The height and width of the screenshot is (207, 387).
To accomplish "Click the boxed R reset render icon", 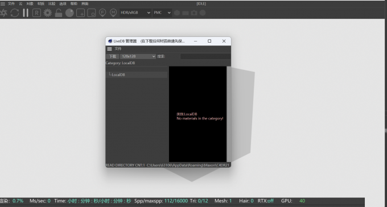I will coord(36,13).
